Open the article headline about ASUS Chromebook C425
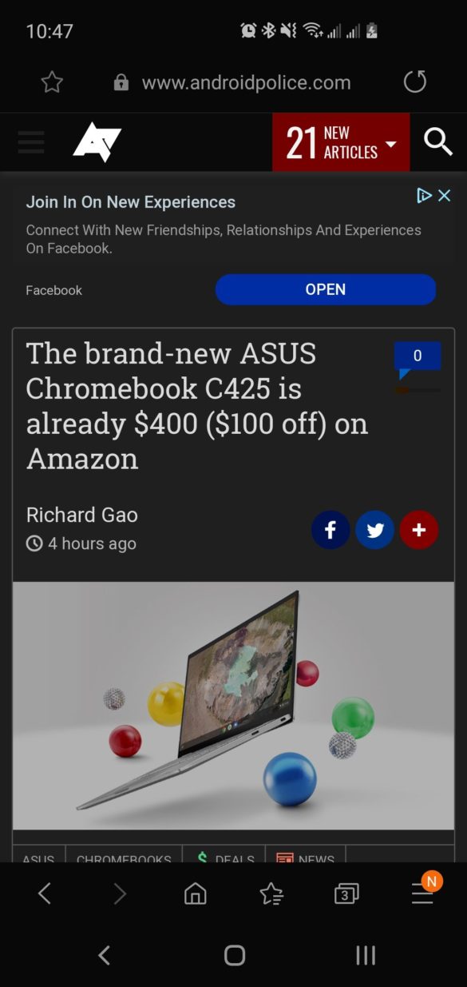The image size is (467, 987). point(197,406)
